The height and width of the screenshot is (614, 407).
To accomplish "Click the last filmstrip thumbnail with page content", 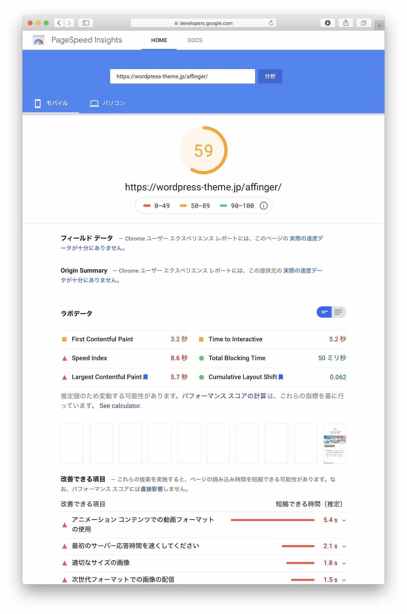I will (335, 444).
